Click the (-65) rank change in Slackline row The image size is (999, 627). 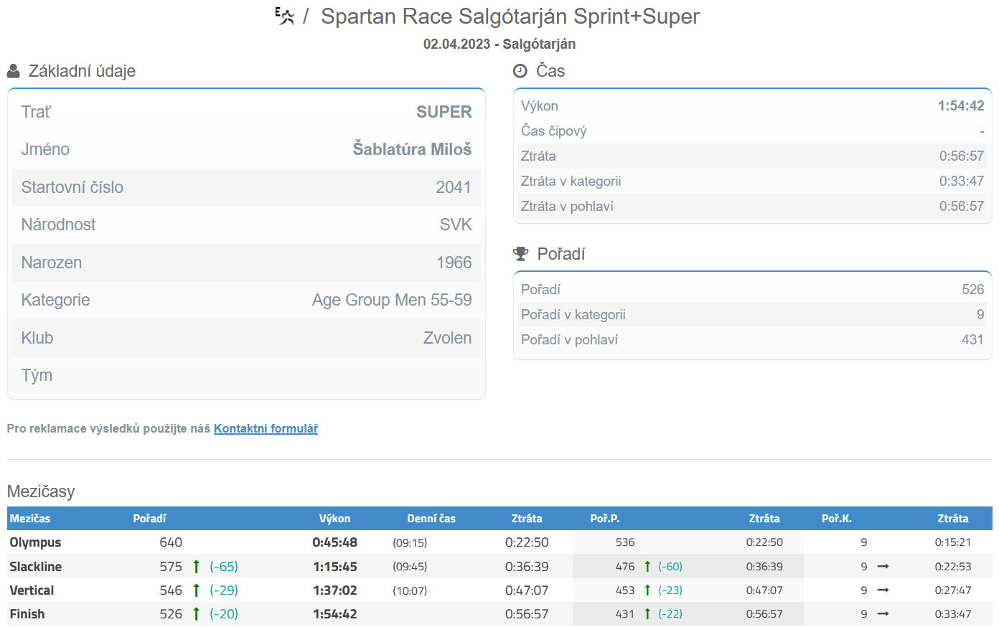[224, 566]
